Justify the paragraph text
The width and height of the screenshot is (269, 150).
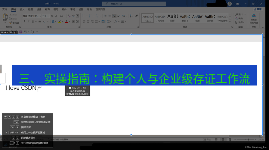[x=96, y=21]
